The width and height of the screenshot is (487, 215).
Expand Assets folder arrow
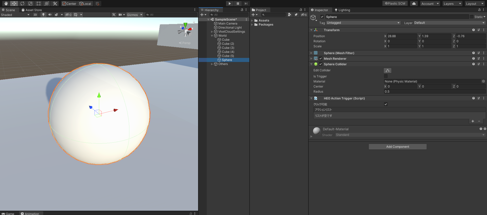click(252, 20)
